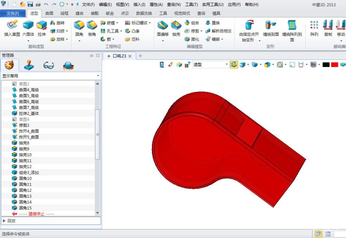346x238 pixels.
Task: Open the 编辑(E) menu
Action: click(x=105, y=5)
